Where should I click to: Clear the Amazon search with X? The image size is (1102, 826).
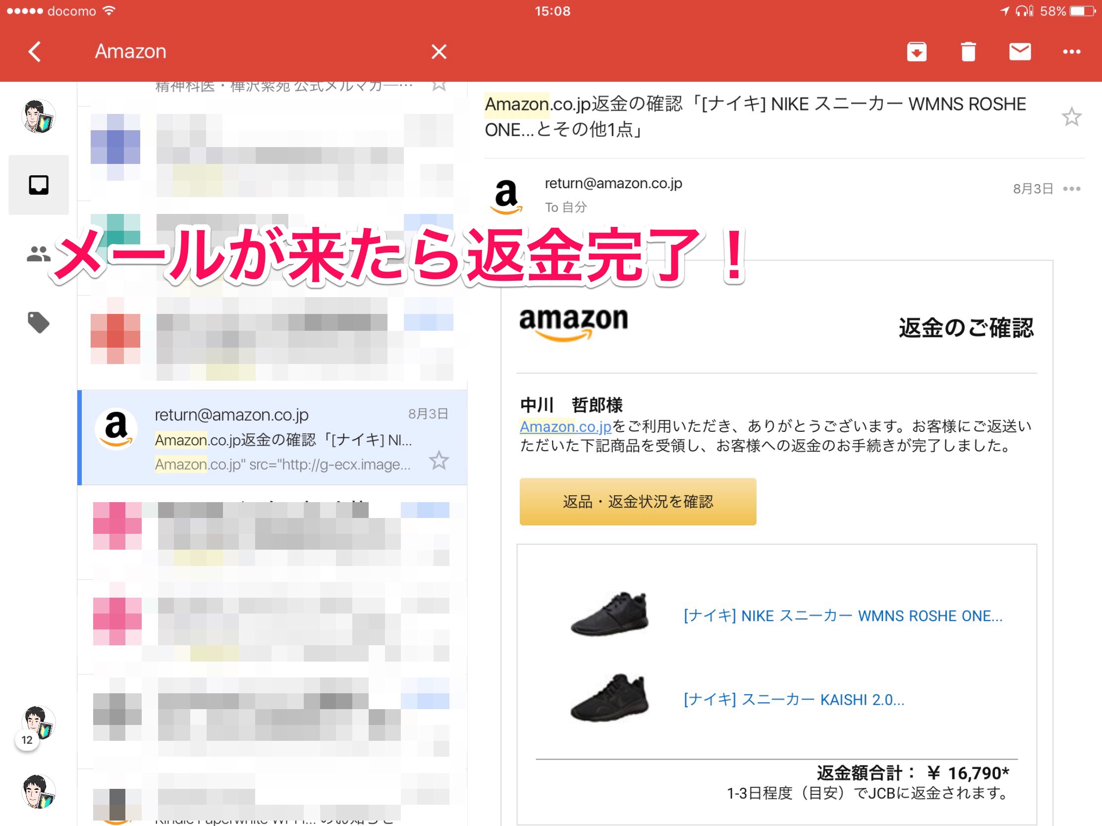(x=439, y=52)
